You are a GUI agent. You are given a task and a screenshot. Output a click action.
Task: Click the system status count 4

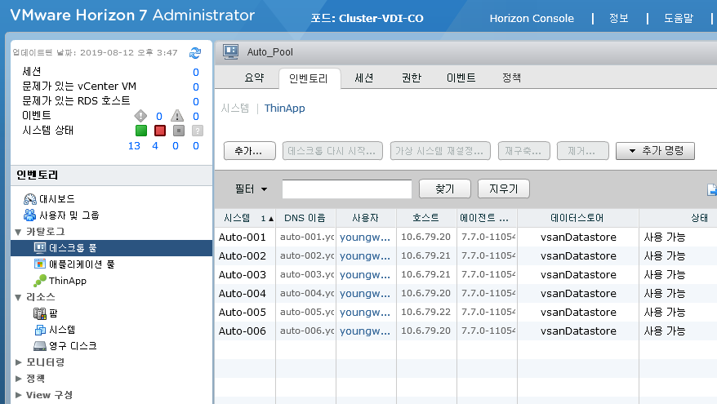pos(155,146)
